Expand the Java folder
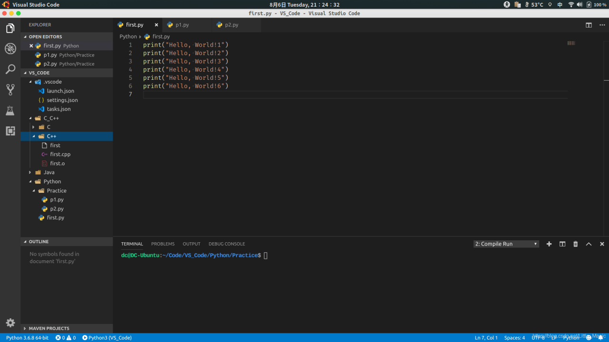The width and height of the screenshot is (609, 342). click(x=49, y=172)
